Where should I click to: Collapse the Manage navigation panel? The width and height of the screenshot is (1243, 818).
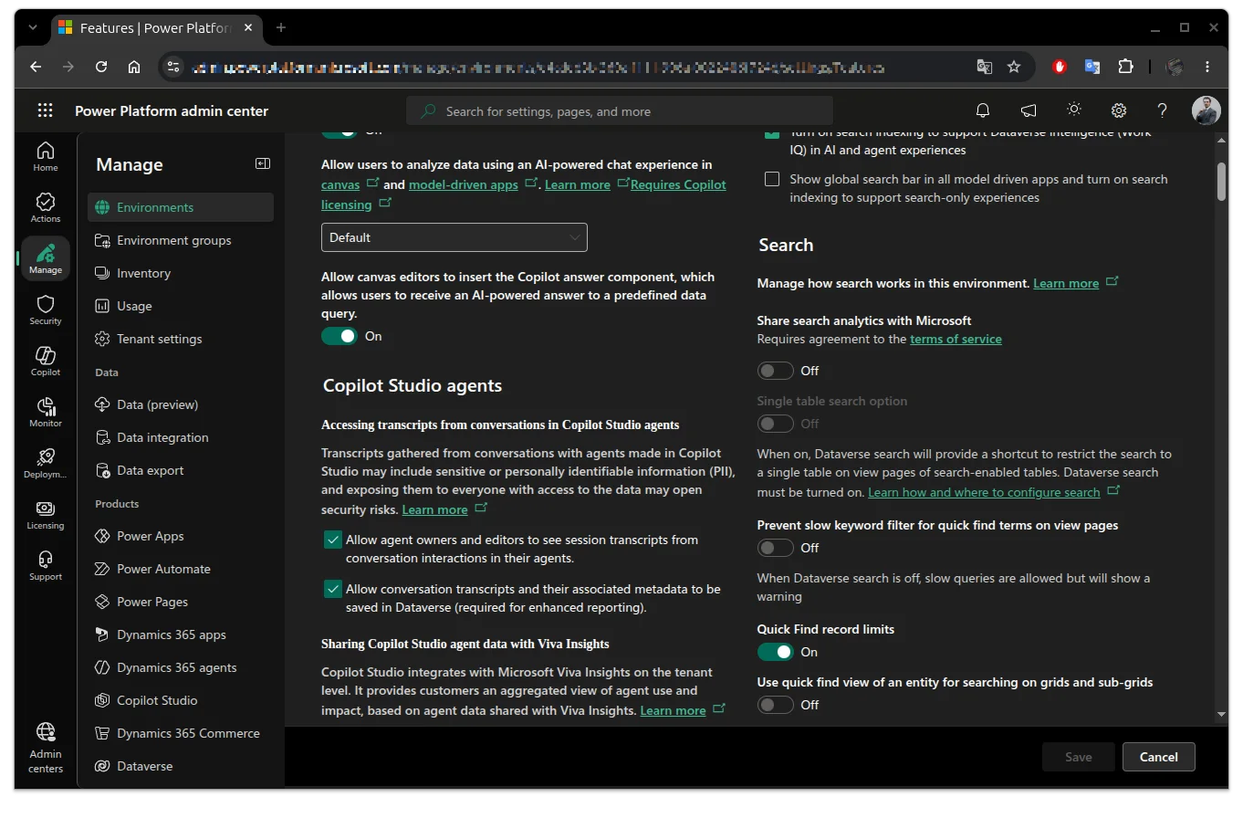tap(263, 163)
